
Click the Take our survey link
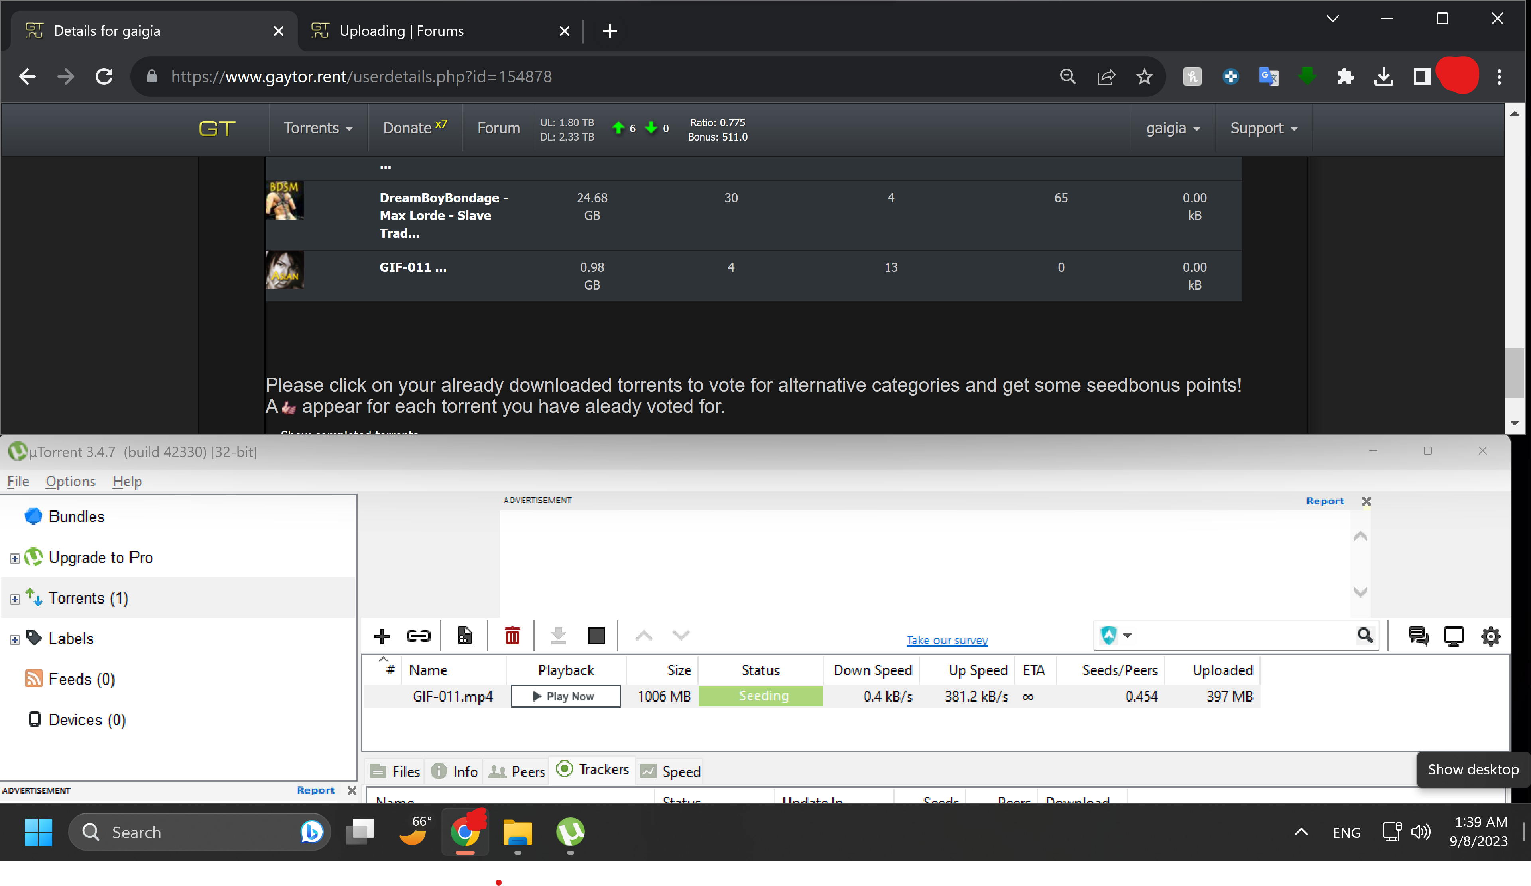pyautogui.click(x=947, y=640)
